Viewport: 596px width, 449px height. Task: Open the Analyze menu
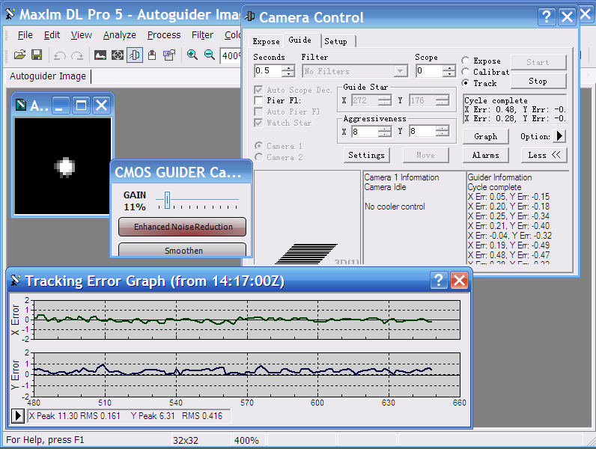[119, 35]
